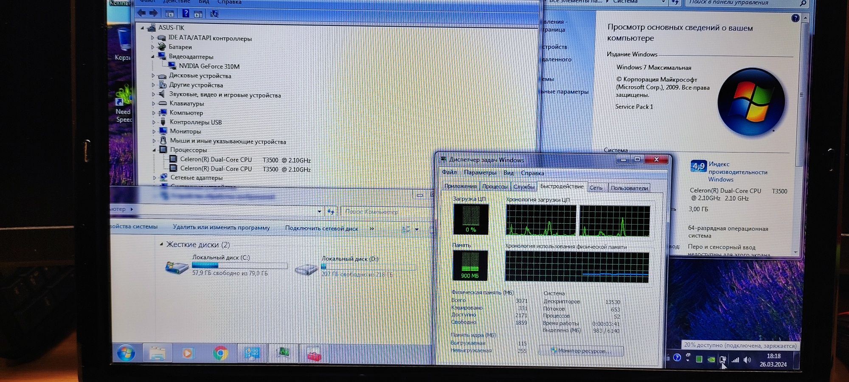Screen dimensions: 849x382
Task: Click Подключить сетевой диск in Explorer
Action: tap(321, 228)
